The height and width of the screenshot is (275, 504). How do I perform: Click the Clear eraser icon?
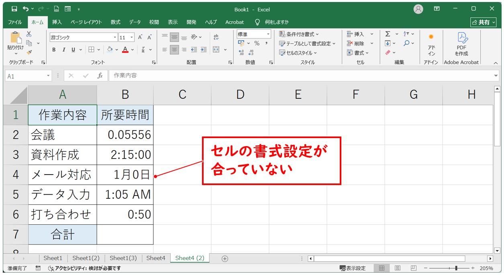pos(388,53)
